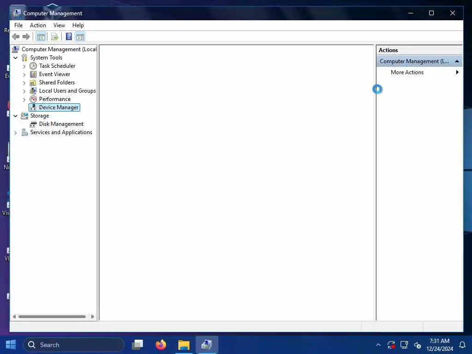
Task: Click the Event Viewer icon
Action: point(33,74)
